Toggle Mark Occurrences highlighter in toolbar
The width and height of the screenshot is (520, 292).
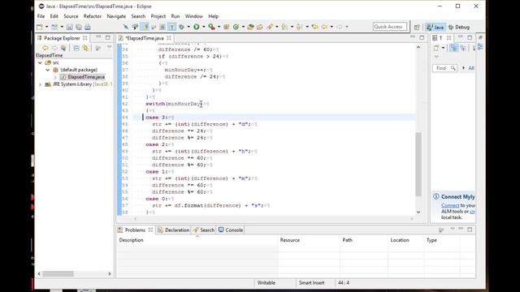point(145,27)
